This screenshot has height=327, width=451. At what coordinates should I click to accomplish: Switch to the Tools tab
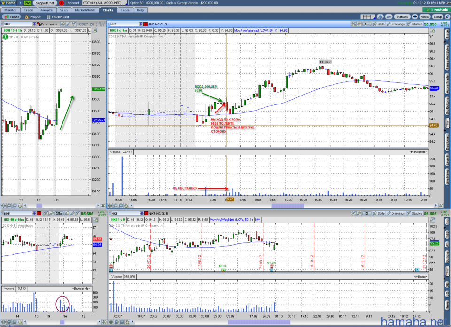pyautogui.click(x=125, y=10)
